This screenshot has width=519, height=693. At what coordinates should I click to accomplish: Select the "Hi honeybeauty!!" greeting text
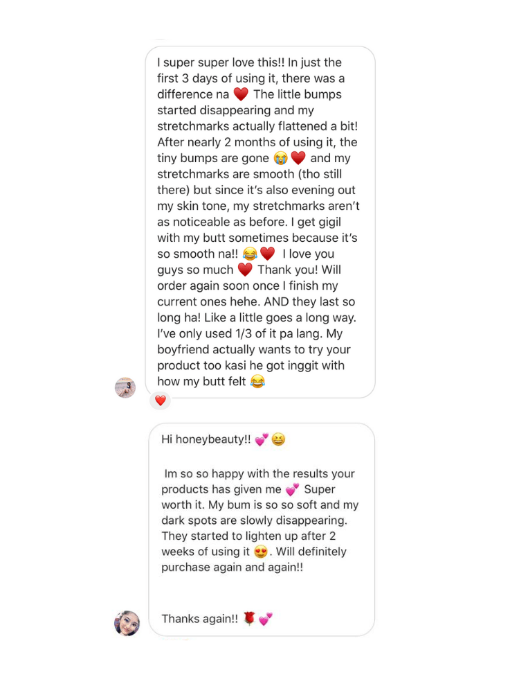coord(207,439)
